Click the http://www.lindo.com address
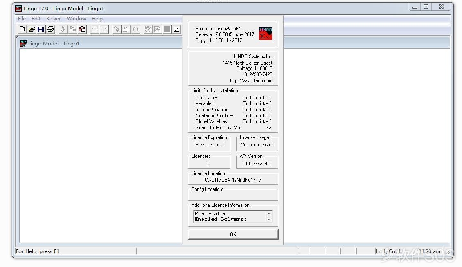The width and height of the screenshot is (462, 267). pyautogui.click(x=251, y=81)
